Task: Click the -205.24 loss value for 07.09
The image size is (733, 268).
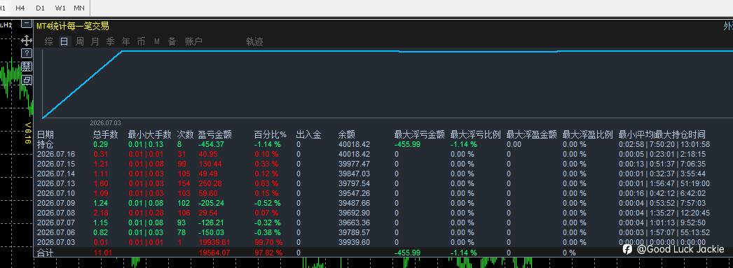Action: point(212,203)
